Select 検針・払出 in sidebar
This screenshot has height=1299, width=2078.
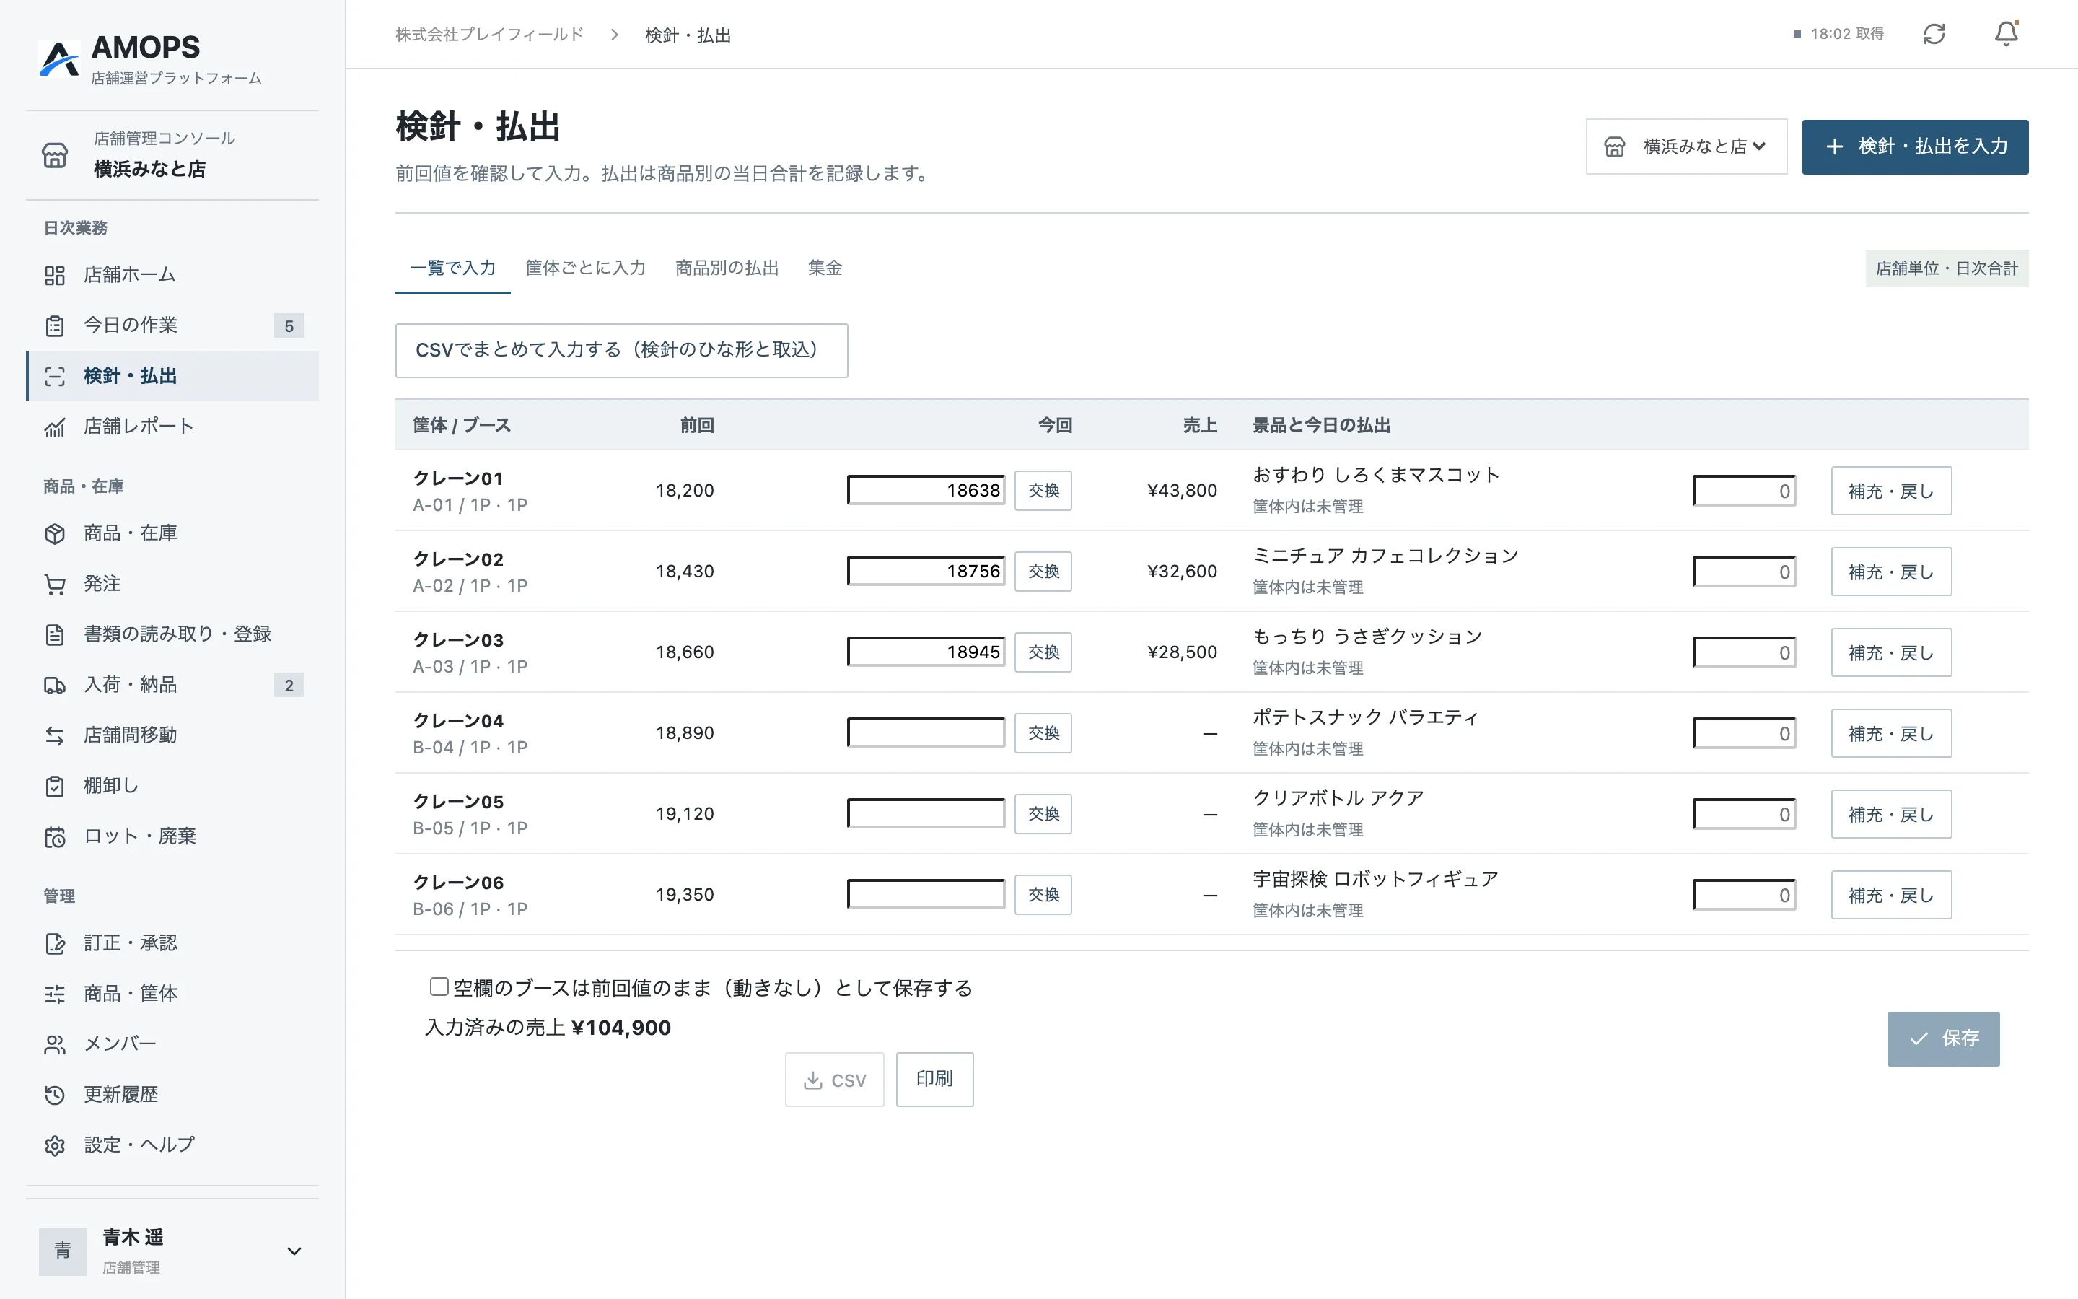coord(172,376)
